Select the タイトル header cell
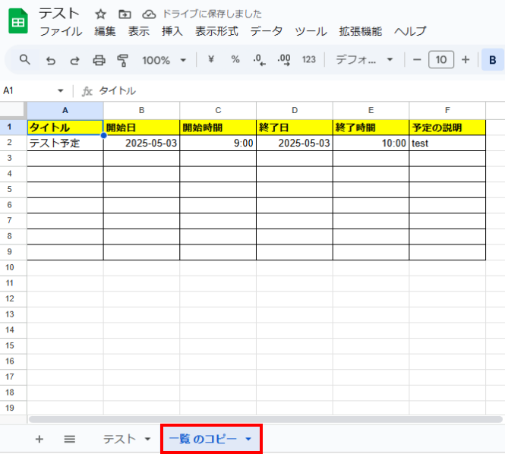 pos(65,128)
